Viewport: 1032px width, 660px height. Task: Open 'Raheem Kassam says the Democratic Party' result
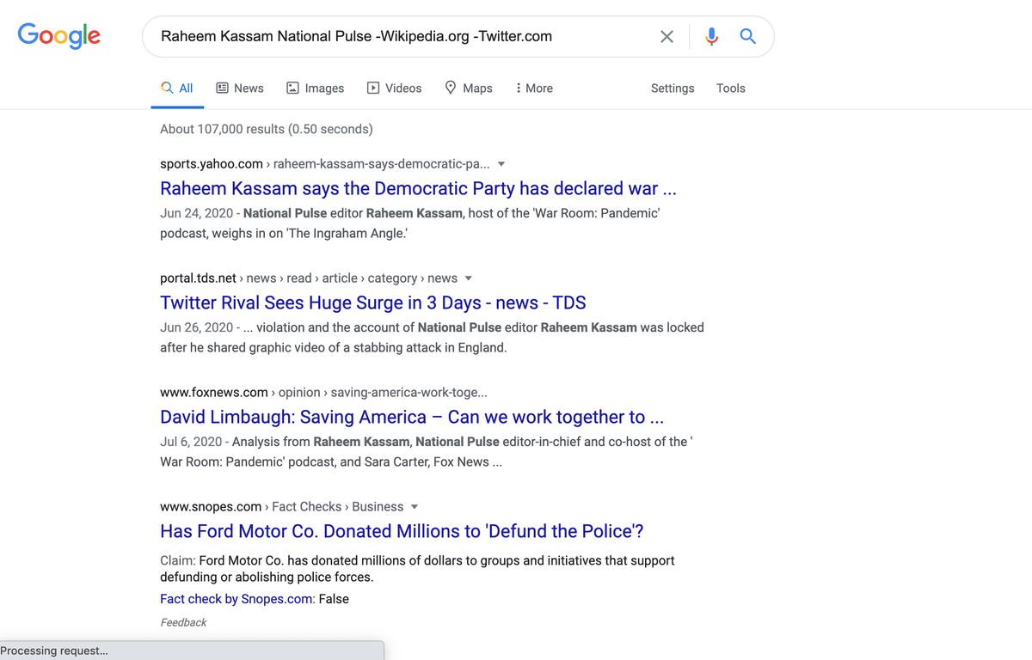[x=418, y=188]
